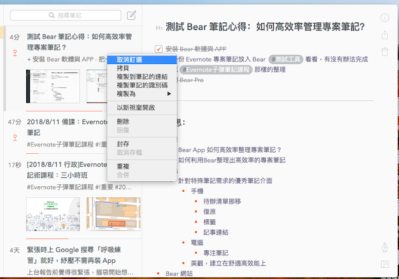Click bullet item 專注筆記
The width and height of the screenshot is (399, 279).
click(x=216, y=253)
